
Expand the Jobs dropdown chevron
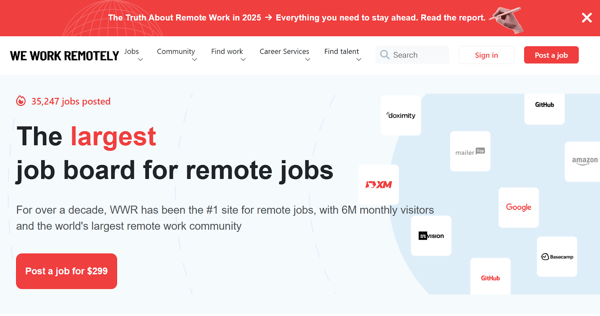tap(141, 59)
